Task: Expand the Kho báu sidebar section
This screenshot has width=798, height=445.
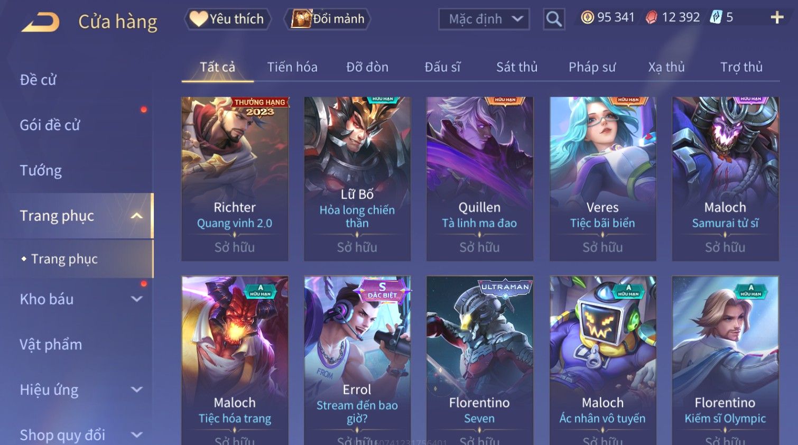Action: click(x=137, y=299)
